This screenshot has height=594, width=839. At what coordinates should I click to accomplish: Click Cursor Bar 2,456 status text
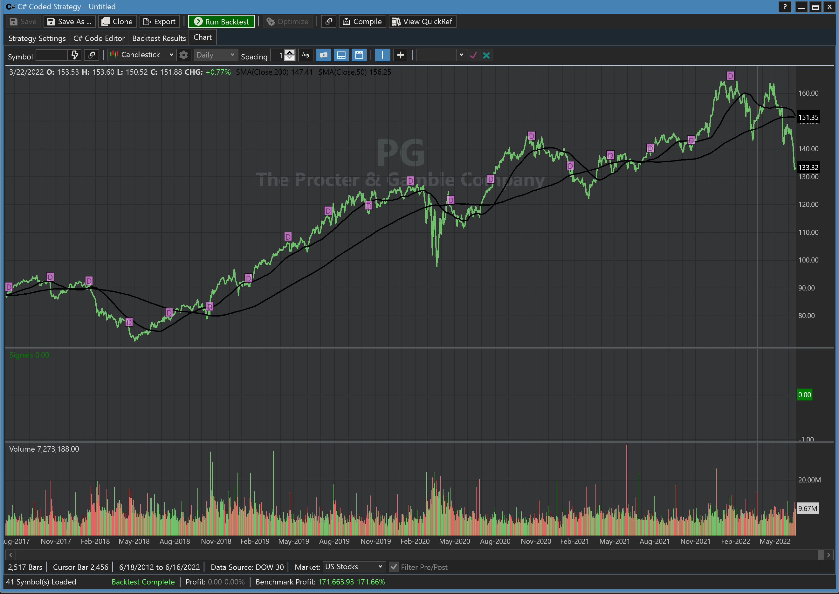click(x=80, y=567)
